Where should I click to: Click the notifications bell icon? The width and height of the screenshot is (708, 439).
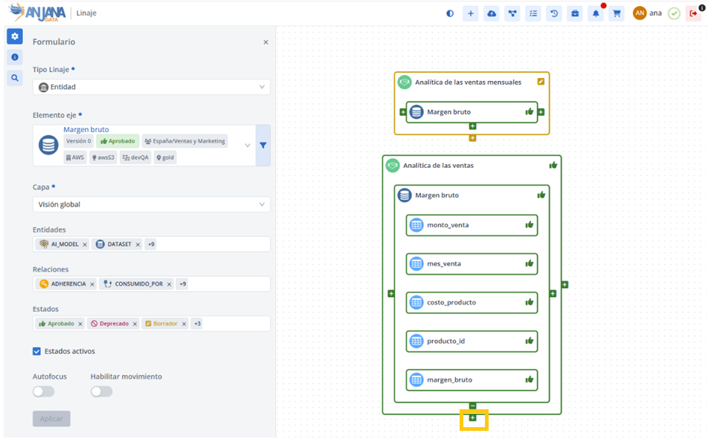point(596,13)
